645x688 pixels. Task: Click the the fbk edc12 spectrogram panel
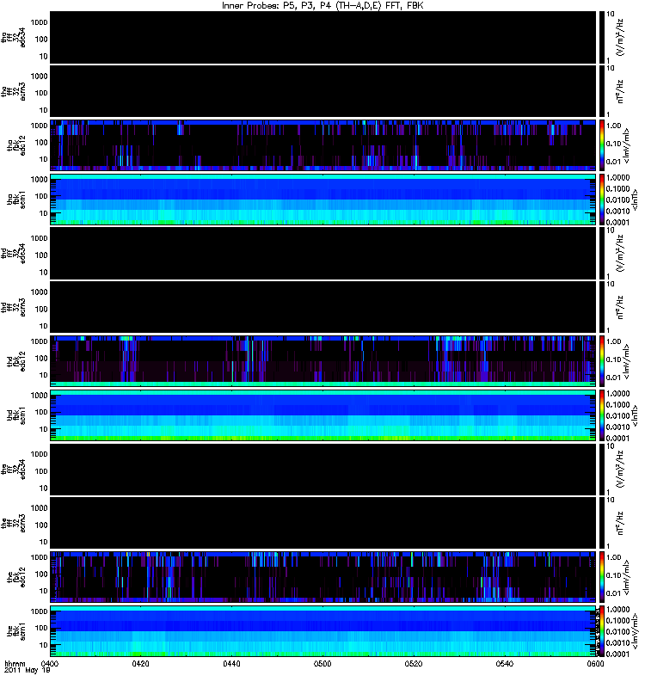(x=322, y=577)
